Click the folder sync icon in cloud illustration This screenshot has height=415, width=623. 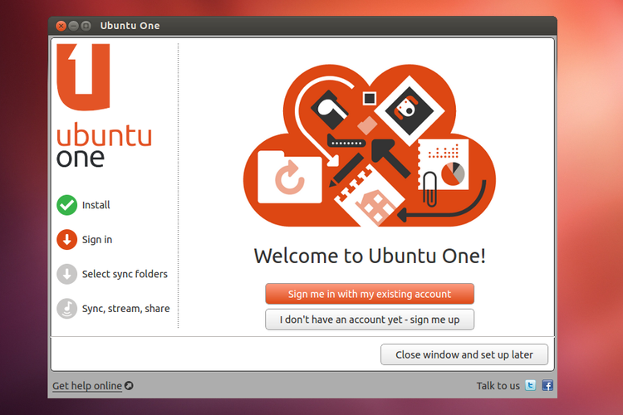tap(289, 177)
